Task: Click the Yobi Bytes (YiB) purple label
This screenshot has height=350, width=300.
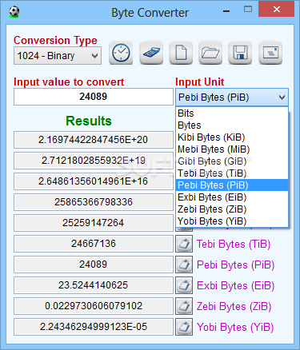Action: point(235,327)
